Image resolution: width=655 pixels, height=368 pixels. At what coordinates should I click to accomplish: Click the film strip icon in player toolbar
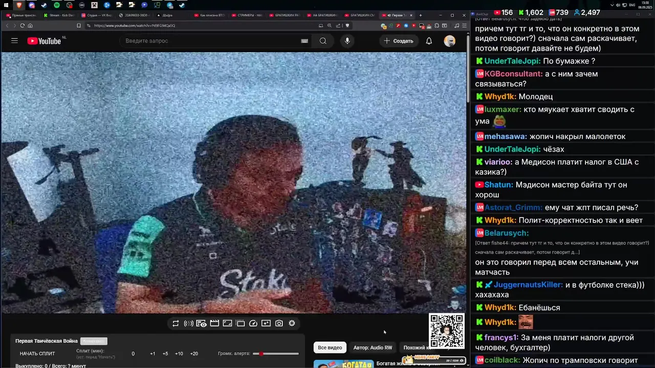[241, 324]
